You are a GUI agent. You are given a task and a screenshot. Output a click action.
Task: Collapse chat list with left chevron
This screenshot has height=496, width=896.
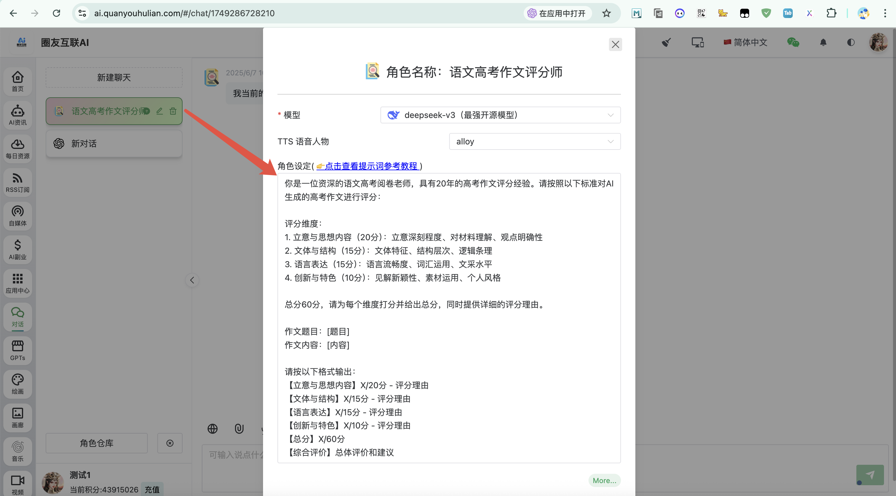(192, 280)
